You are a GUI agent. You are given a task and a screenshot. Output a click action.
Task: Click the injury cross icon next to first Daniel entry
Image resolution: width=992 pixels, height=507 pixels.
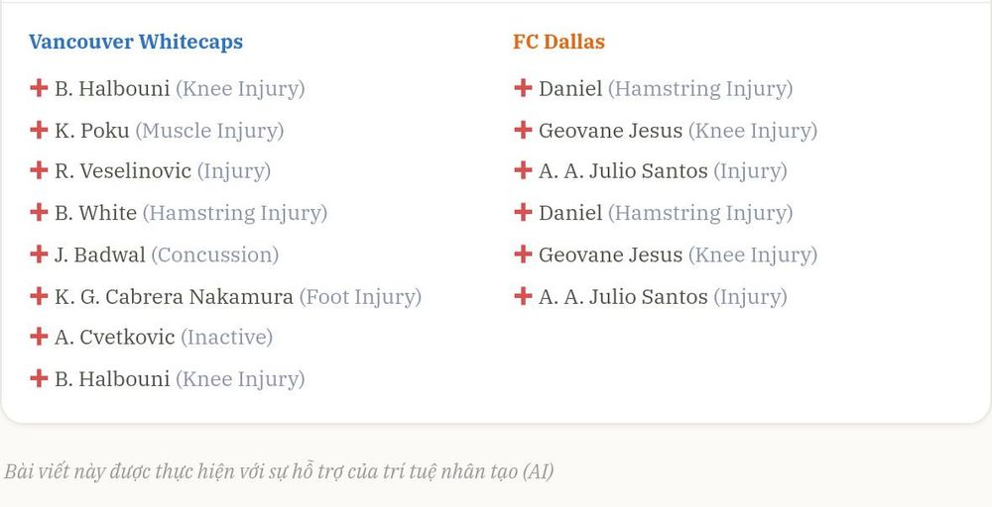(x=523, y=88)
